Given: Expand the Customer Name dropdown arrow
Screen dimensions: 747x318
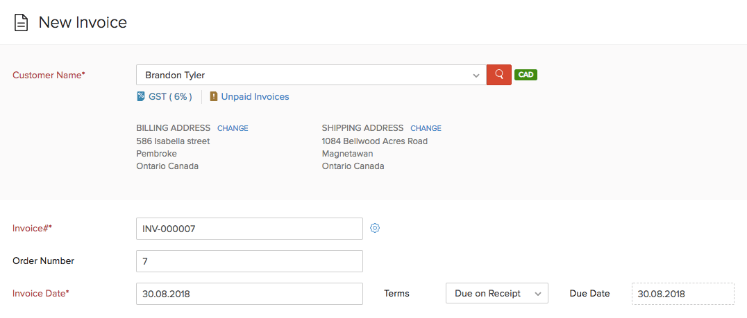Looking at the screenshot, I should click(476, 75).
